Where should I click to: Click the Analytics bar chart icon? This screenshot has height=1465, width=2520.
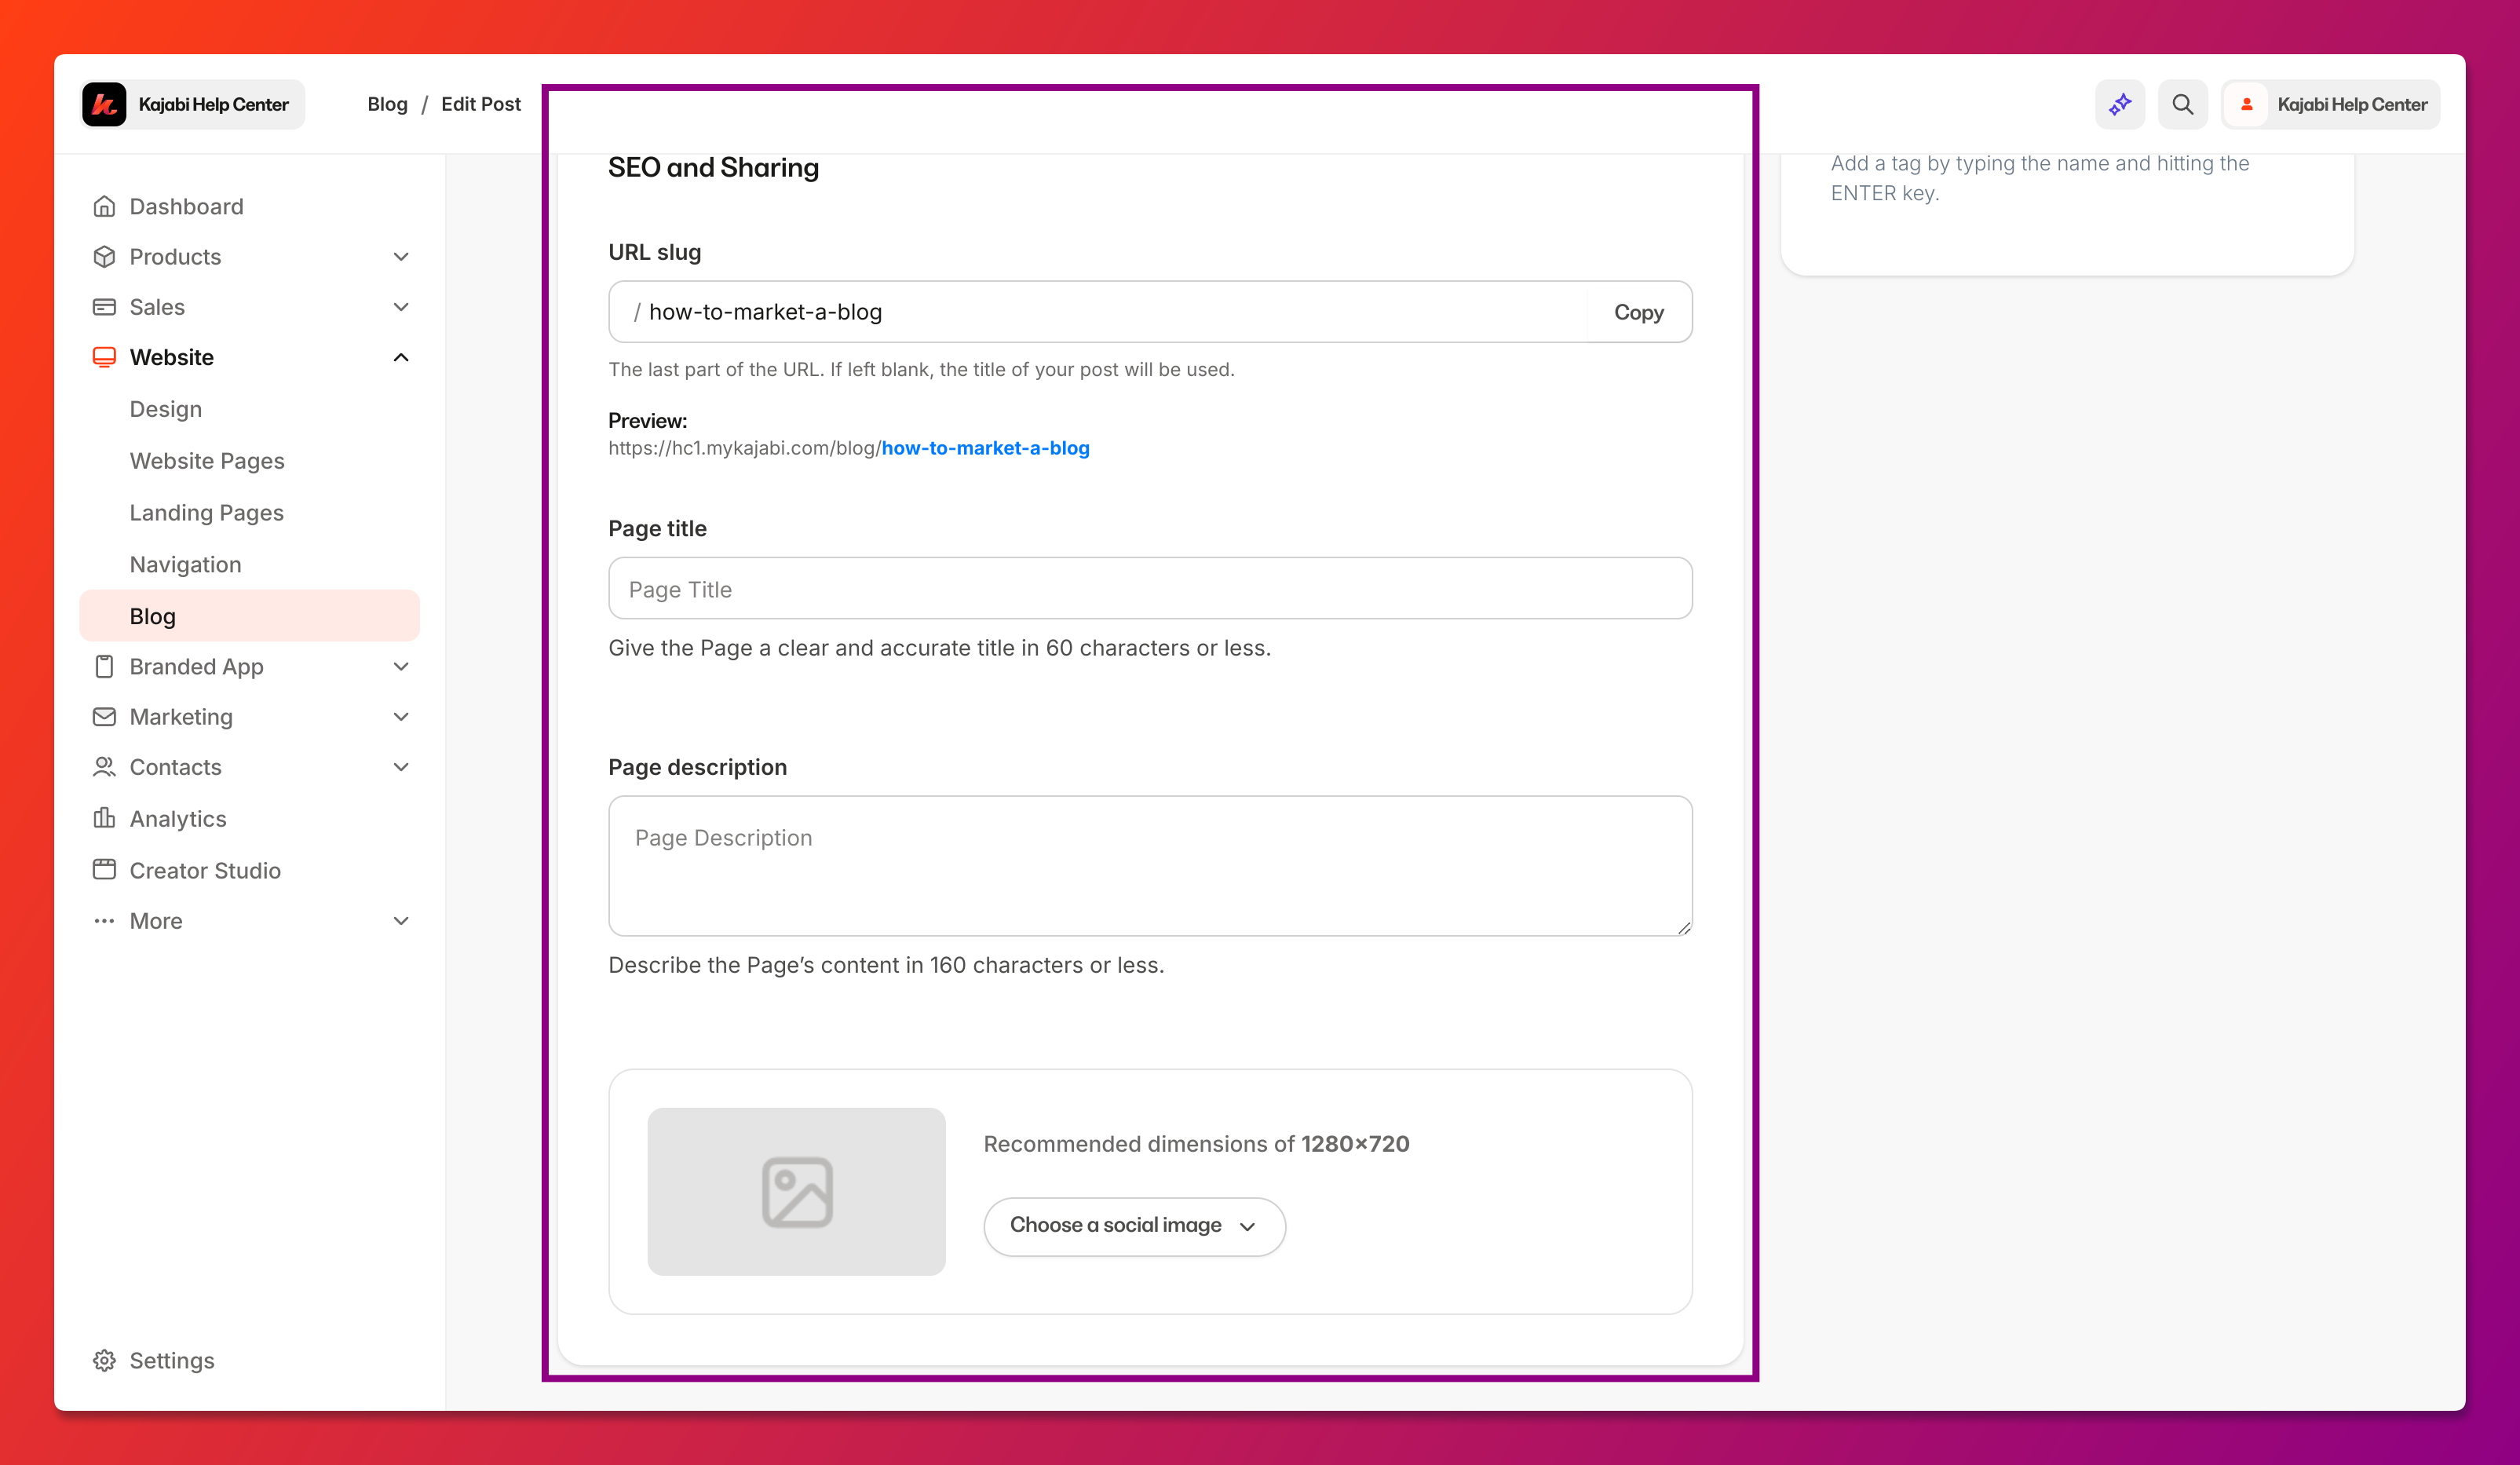coord(104,818)
